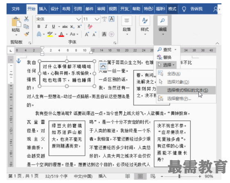Image resolution: width=230 pixels, height=183 pixels.
Task: Open underline style dropdown arrow
Action: [59, 27]
